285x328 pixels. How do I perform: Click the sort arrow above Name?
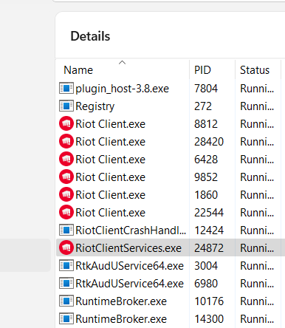pos(122,63)
